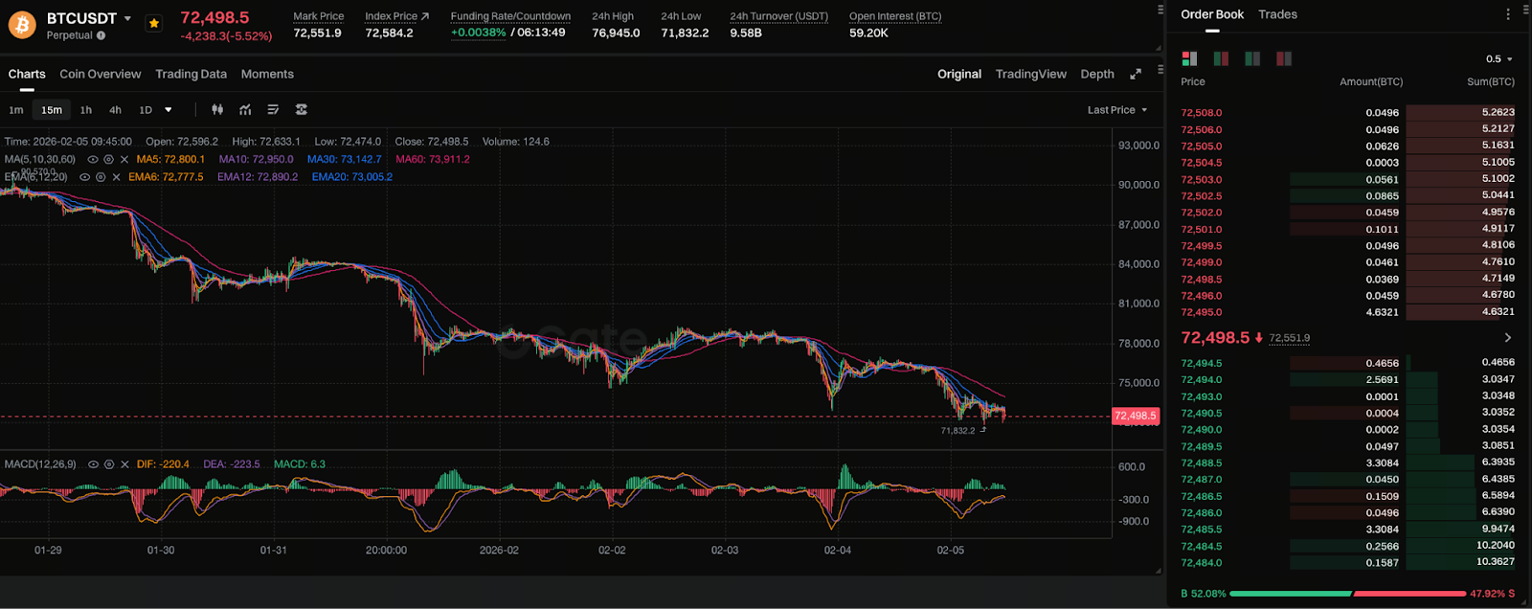Remove the EMA indicator with its X
The image size is (1532, 609).
pos(117,177)
